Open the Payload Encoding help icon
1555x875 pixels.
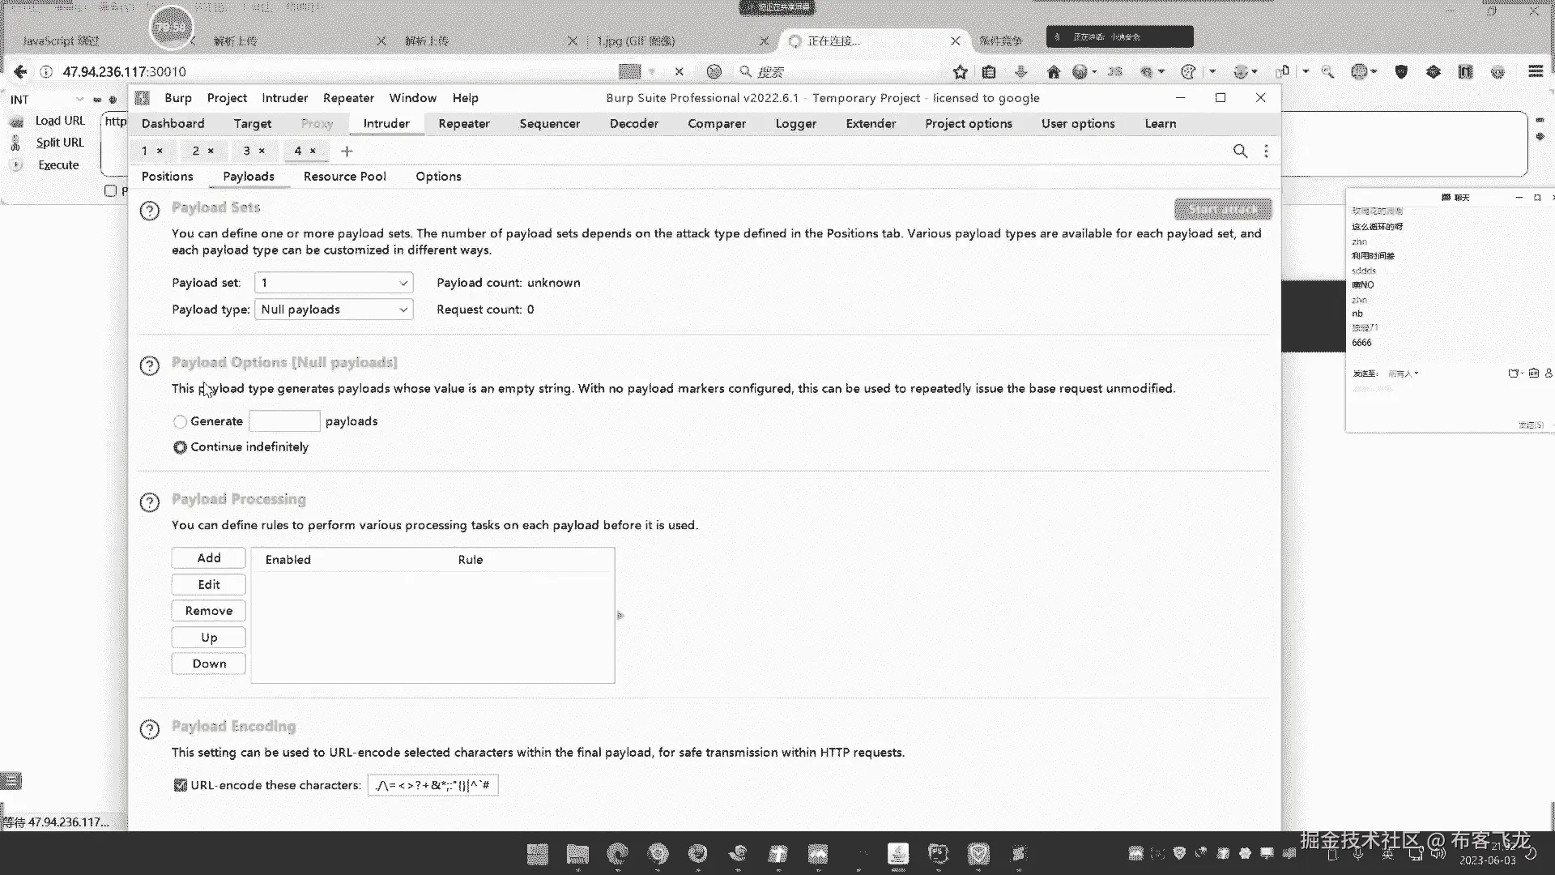(150, 729)
